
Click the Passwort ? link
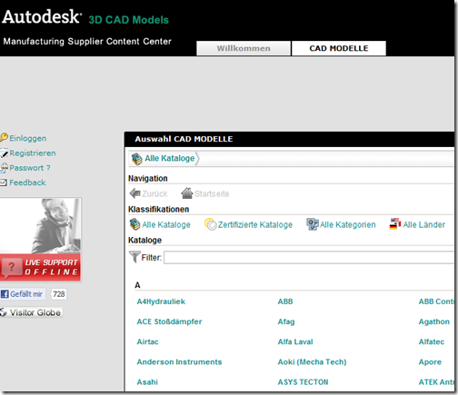(30, 168)
